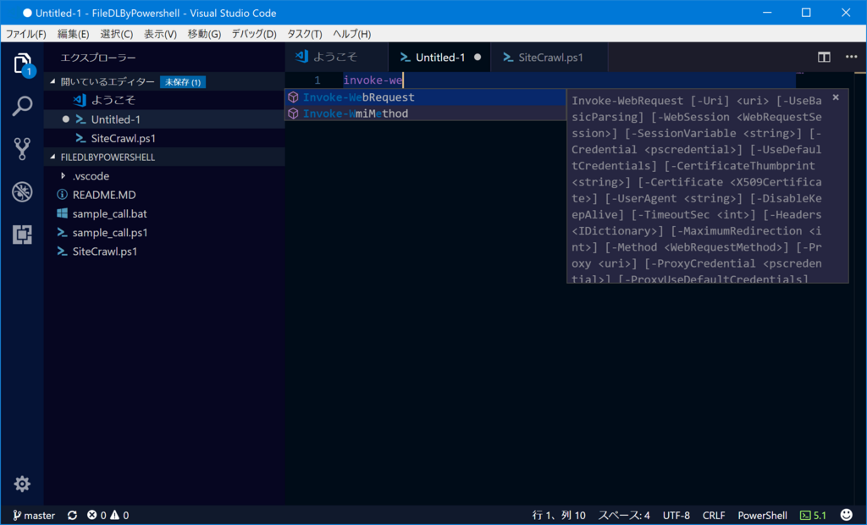Open the 表示(V) menu

point(160,34)
